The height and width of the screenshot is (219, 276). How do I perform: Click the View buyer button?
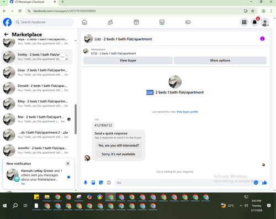point(128,60)
